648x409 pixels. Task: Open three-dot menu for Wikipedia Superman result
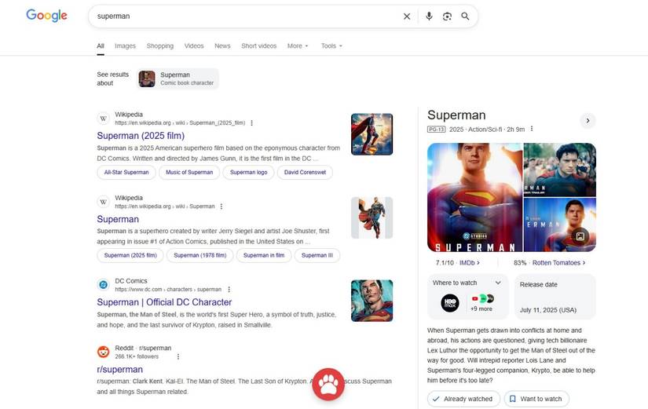[x=221, y=206]
